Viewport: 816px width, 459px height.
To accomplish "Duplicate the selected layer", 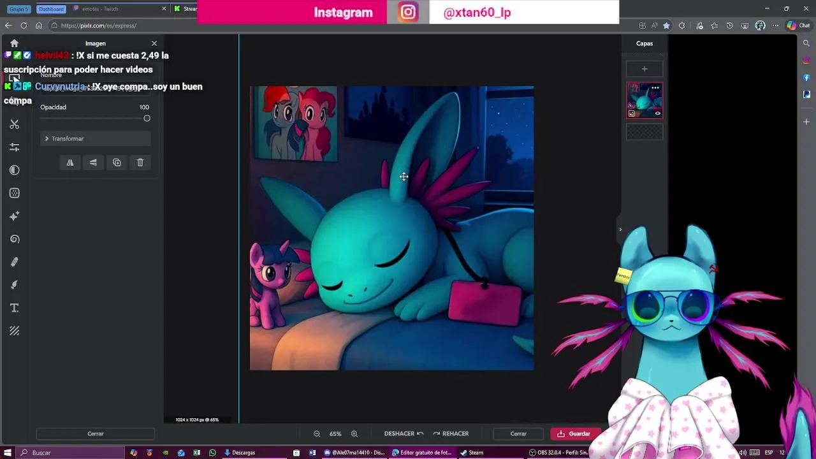I will tap(117, 163).
